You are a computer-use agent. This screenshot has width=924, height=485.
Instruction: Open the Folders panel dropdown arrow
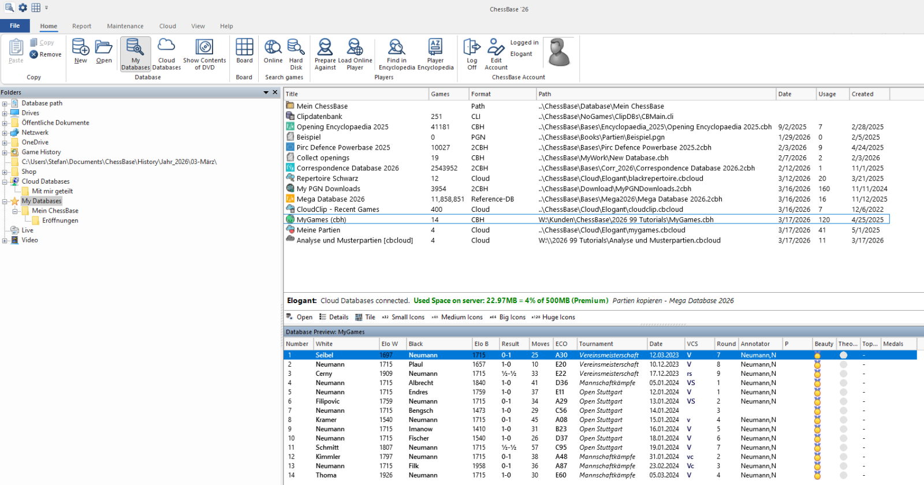(x=266, y=92)
